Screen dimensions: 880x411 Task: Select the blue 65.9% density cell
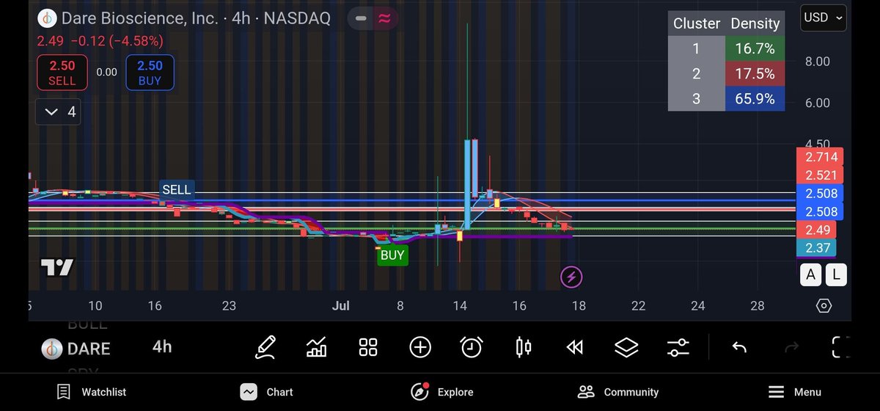755,98
